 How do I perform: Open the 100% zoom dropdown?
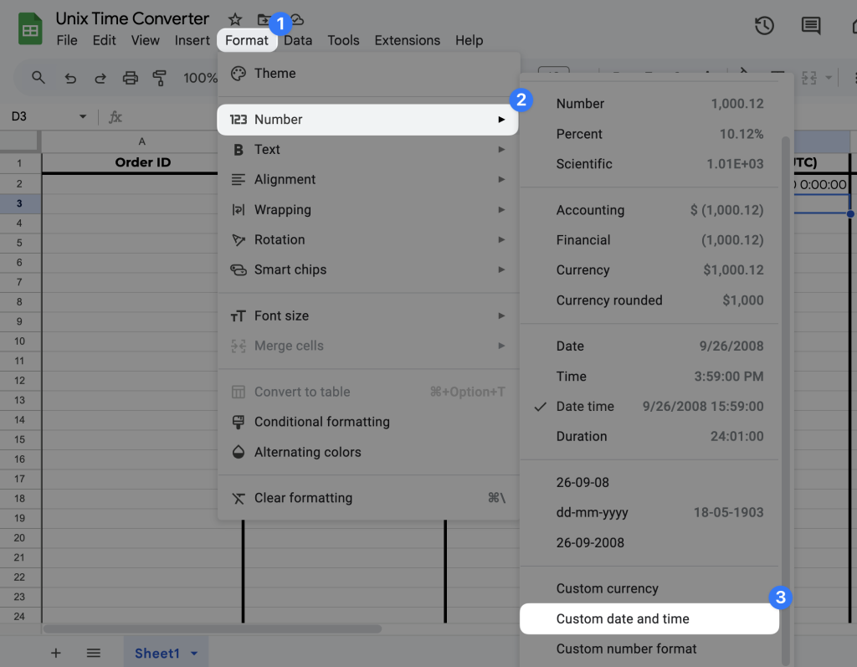201,77
